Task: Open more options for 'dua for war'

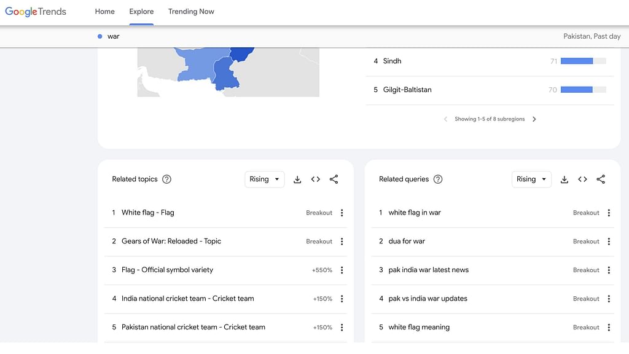Action: [x=609, y=241]
